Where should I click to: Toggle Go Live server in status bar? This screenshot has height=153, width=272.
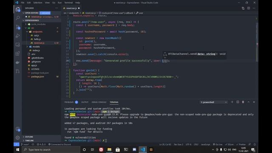point(218,144)
